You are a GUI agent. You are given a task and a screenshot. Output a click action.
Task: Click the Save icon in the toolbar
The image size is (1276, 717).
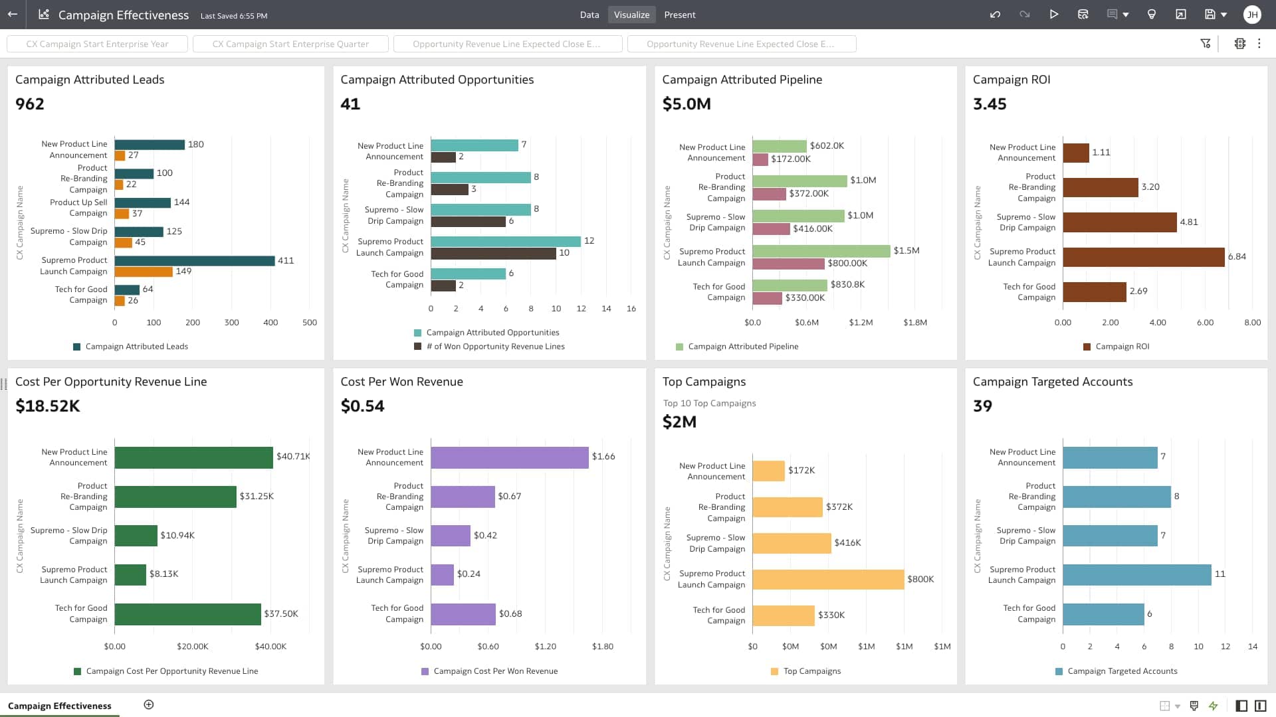[x=1210, y=14]
